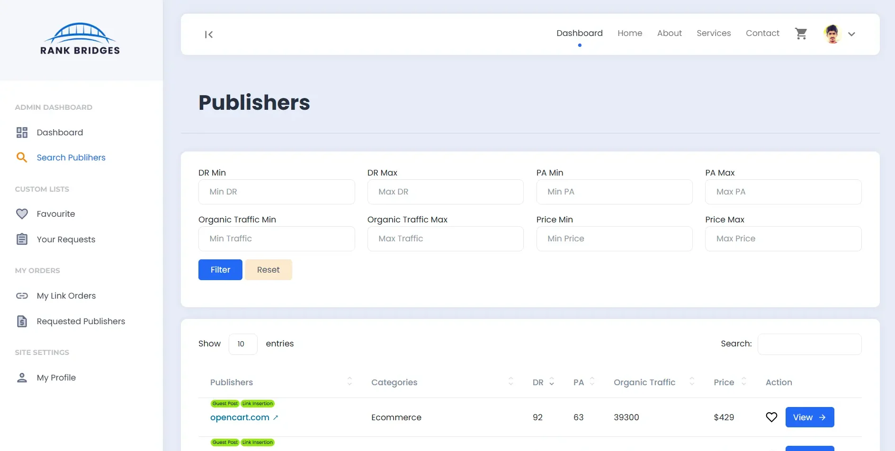Expand the user profile dropdown chevron
The width and height of the screenshot is (895, 451).
coord(852,34)
